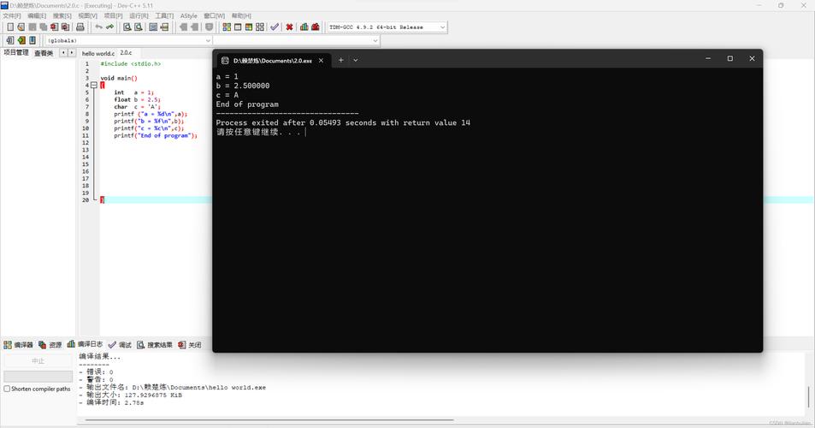The width and height of the screenshot is (815, 428).
Task: Open the AStyle menu
Action: tap(188, 15)
